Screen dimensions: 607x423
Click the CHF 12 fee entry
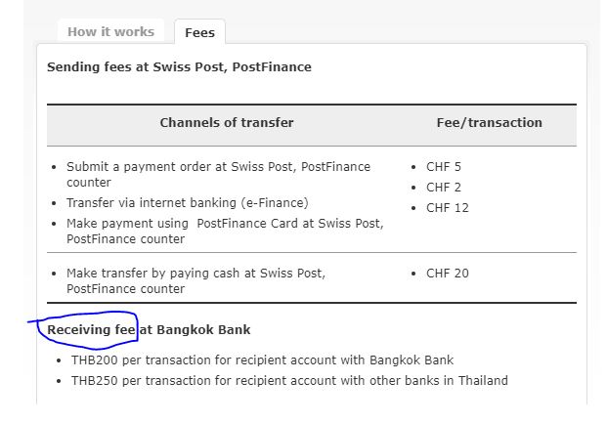448,208
